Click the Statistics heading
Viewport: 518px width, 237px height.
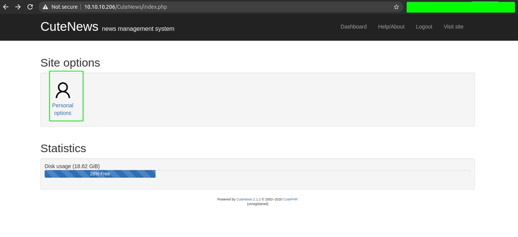point(63,148)
